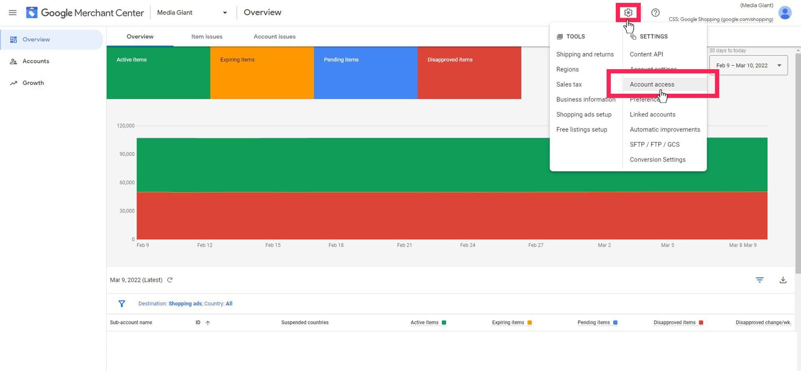Download the report with the download icon
801x371 pixels.
point(783,280)
